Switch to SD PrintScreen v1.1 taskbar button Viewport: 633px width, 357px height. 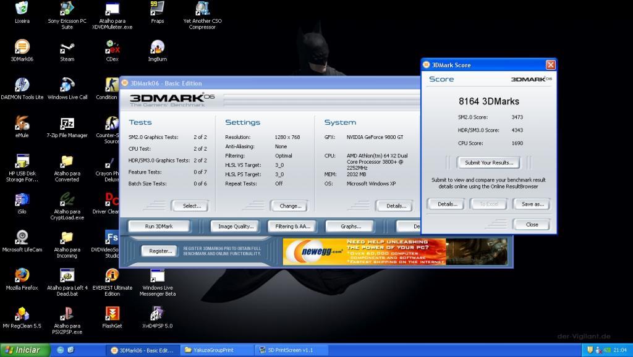pyautogui.click(x=291, y=350)
